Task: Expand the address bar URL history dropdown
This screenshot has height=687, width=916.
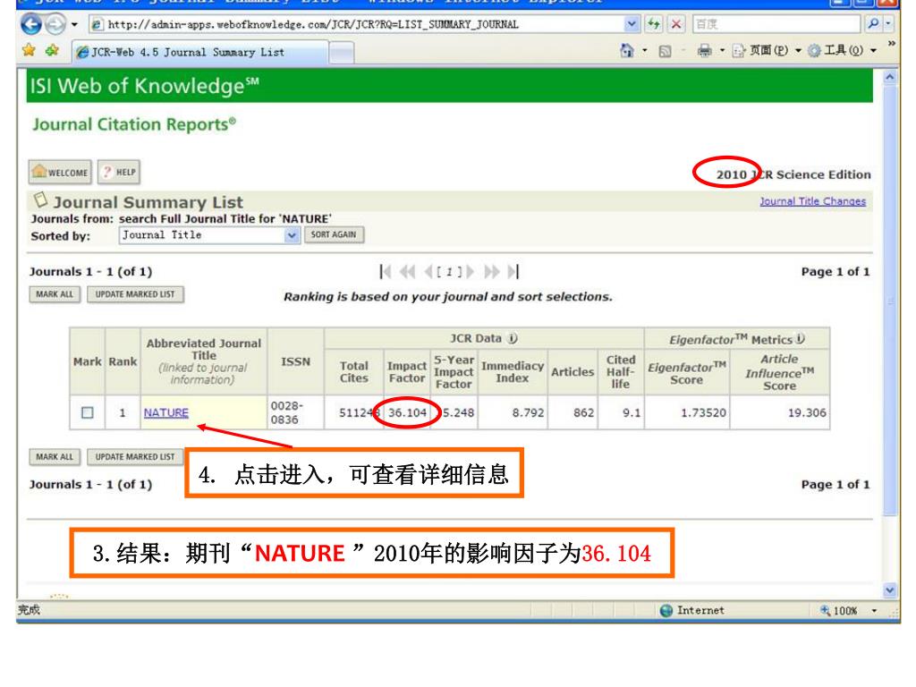Action: click(x=632, y=24)
